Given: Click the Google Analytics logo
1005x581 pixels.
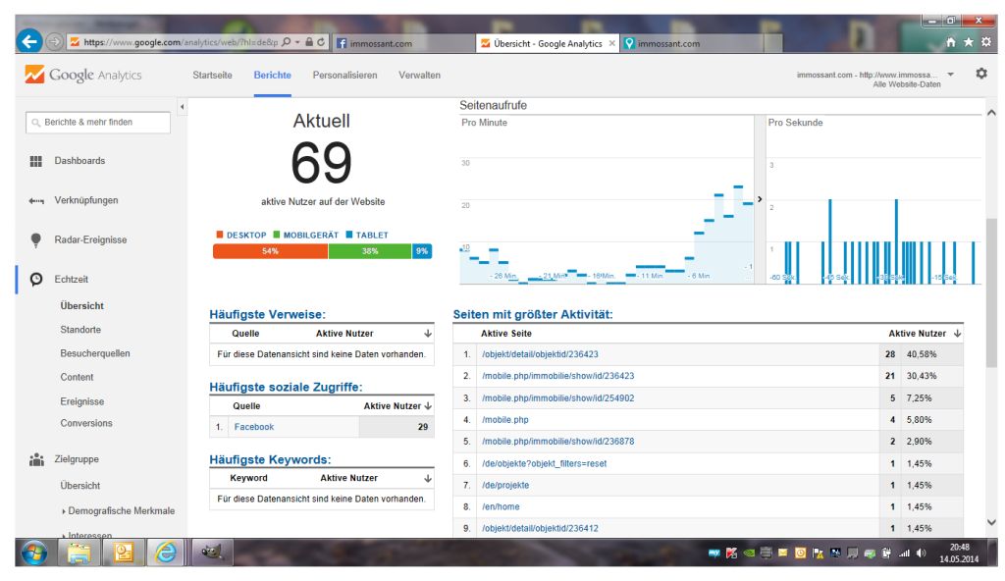Looking at the screenshot, I should 83,75.
